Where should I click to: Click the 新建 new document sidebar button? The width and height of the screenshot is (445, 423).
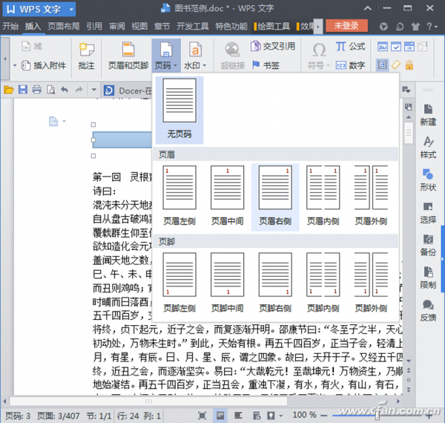(x=428, y=115)
